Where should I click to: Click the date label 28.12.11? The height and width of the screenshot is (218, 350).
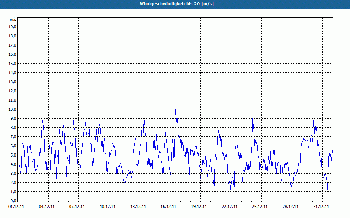pyautogui.click(x=290, y=206)
